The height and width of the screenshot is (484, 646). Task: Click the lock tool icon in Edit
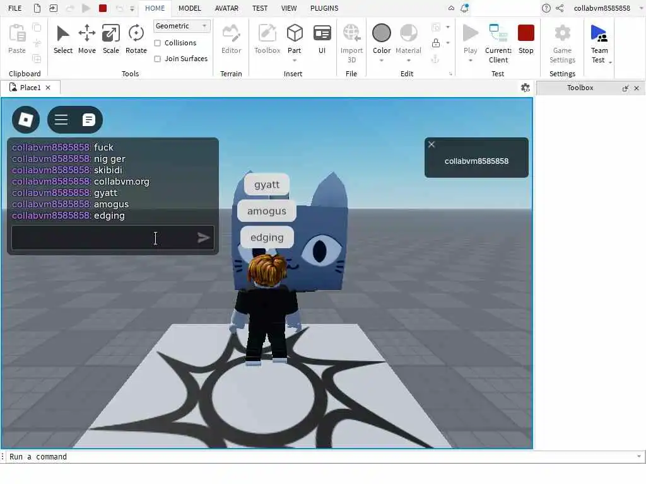point(435,43)
